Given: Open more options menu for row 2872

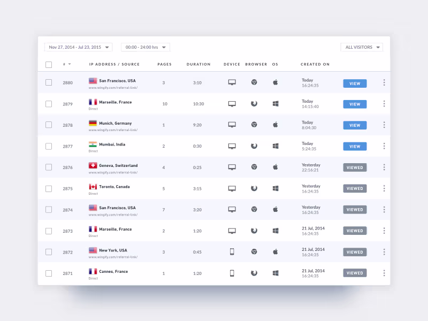Looking at the screenshot, I should pyautogui.click(x=384, y=252).
